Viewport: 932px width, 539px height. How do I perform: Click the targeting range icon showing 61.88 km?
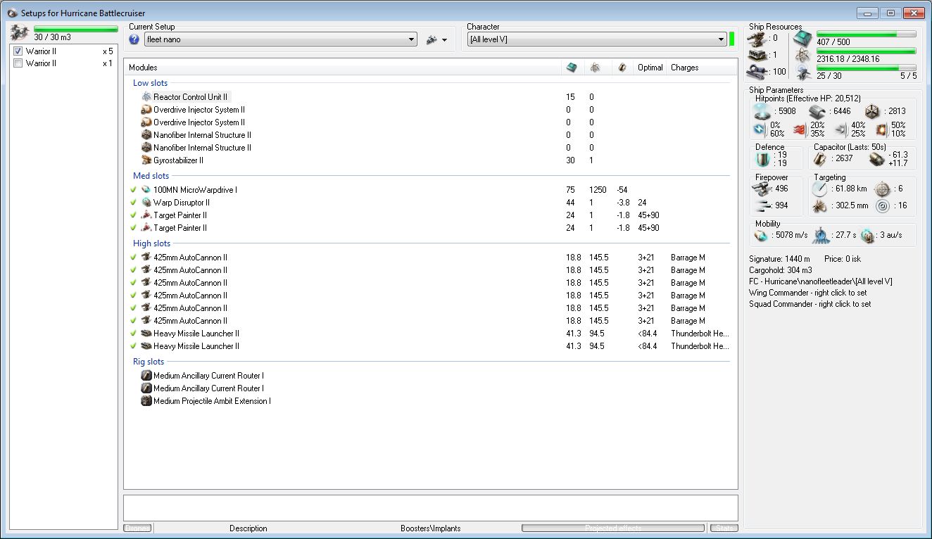[x=820, y=189]
